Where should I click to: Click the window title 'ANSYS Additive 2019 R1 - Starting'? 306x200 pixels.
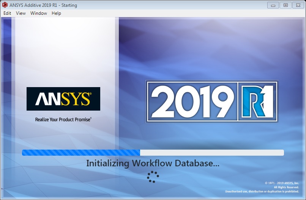[43, 5]
